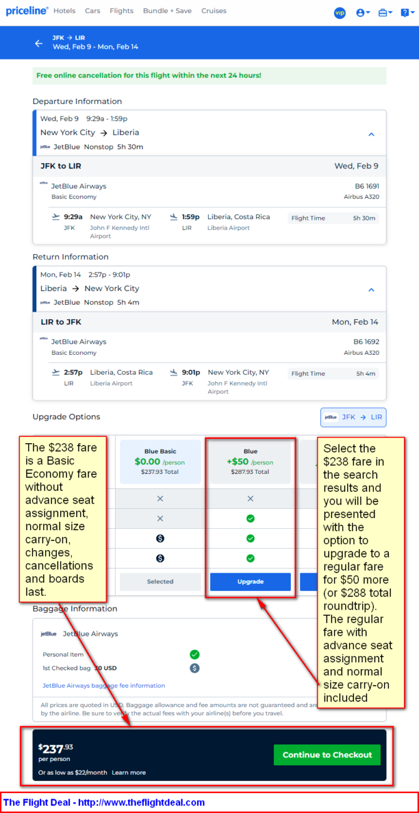Click JetBlue logo in departure summary

[45, 147]
